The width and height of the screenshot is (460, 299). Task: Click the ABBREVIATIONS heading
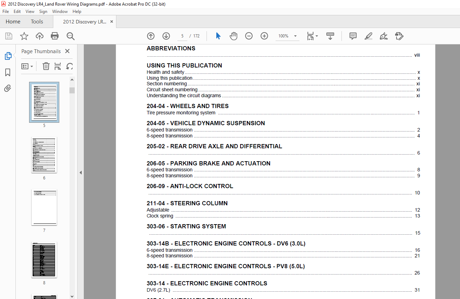[x=171, y=49]
